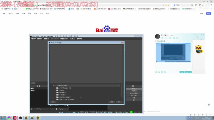Viewport: 214px width, 120px height.
Task: Click the QR code icon on the Baidu page
Action: click(209, 105)
